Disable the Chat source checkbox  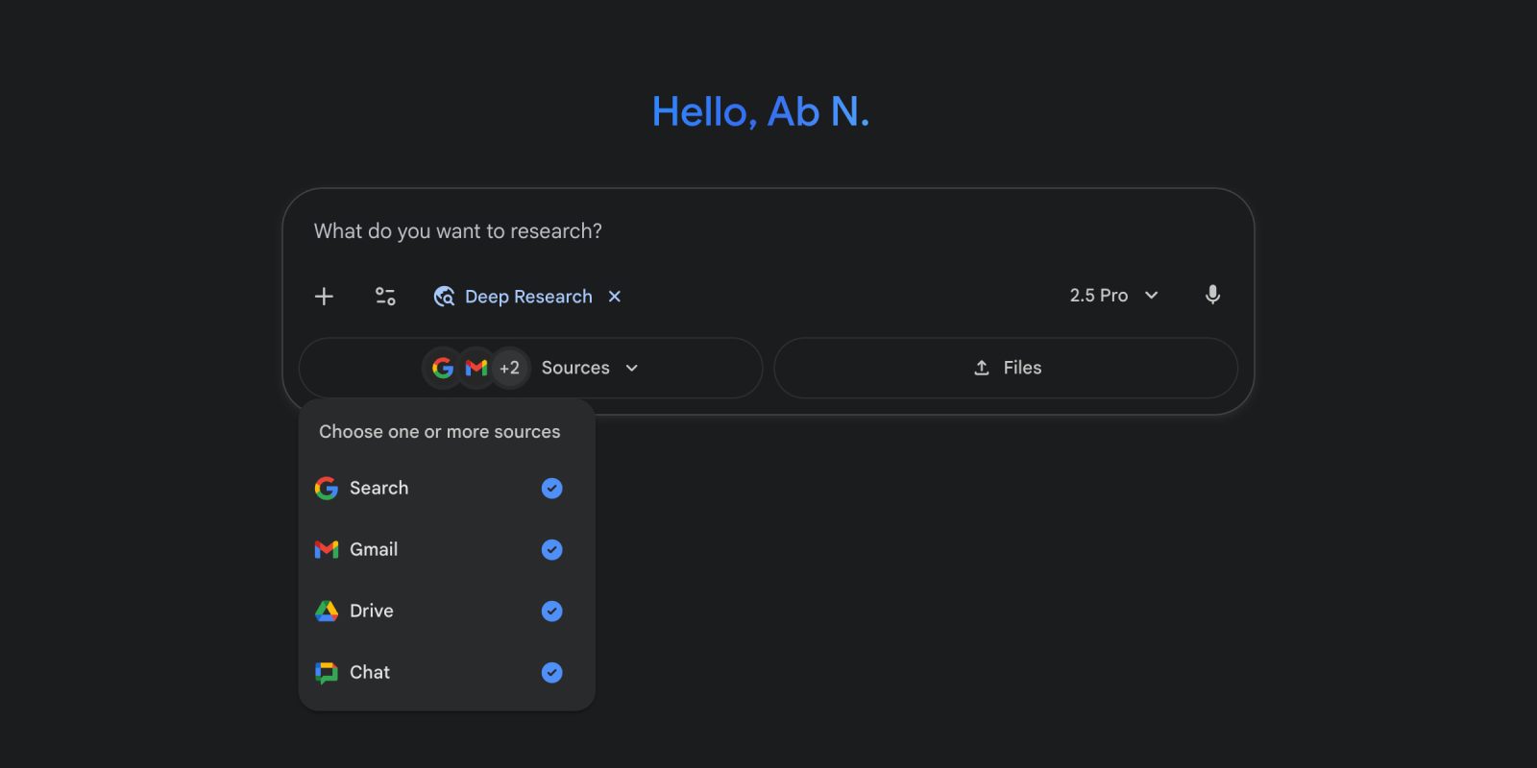(551, 673)
